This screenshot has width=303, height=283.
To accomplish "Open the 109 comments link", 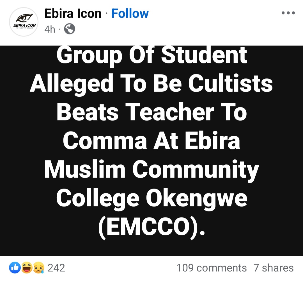I will pos(211,268).
